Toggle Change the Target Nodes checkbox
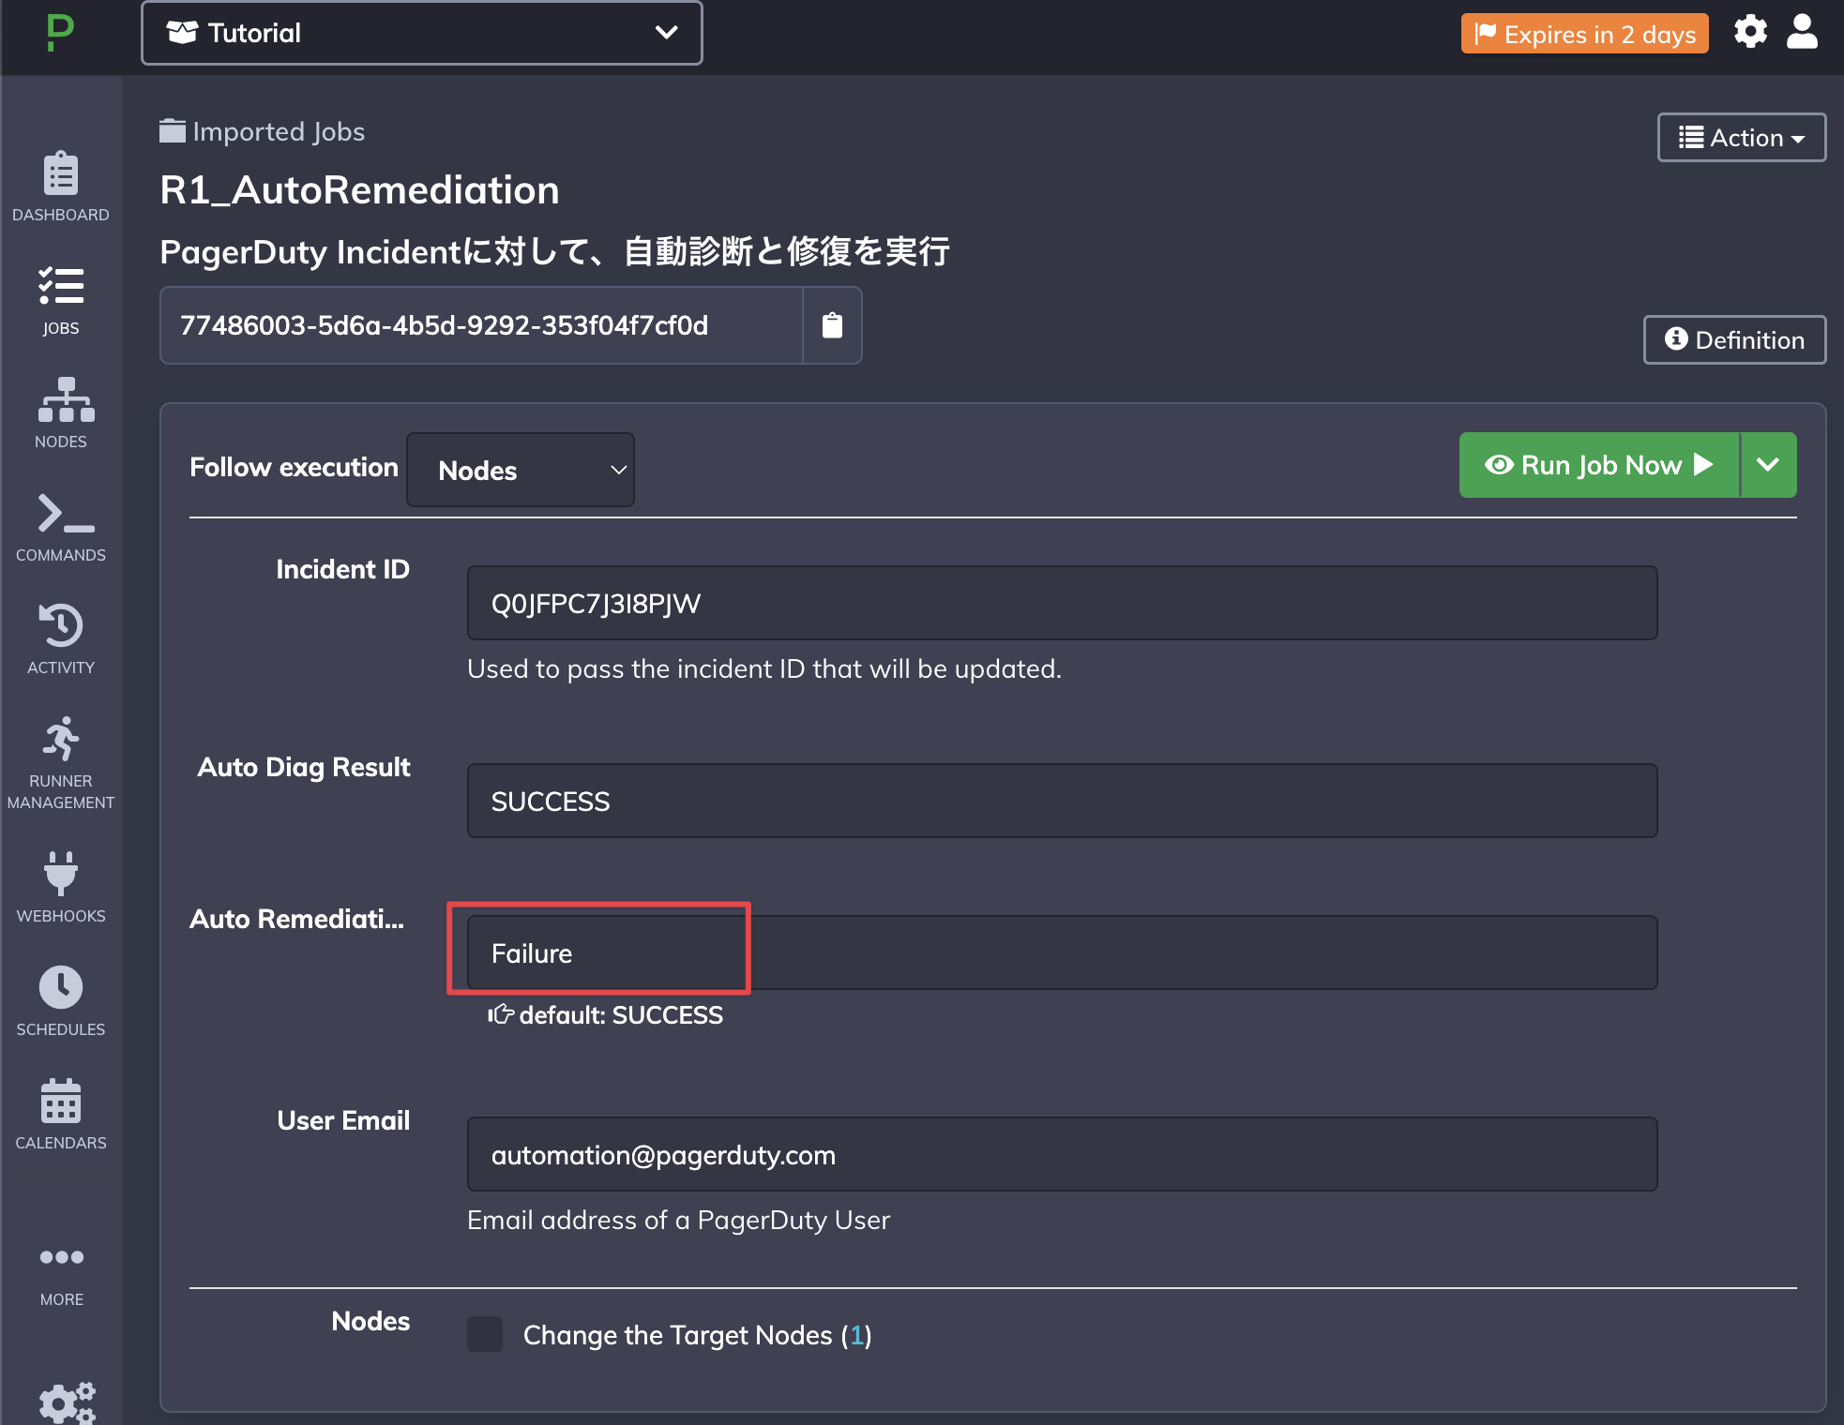 pyautogui.click(x=485, y=1334)
